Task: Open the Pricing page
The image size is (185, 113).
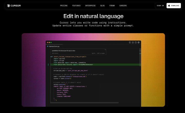Action: tap(64, 6)
